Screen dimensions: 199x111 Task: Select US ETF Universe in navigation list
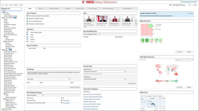8,57
